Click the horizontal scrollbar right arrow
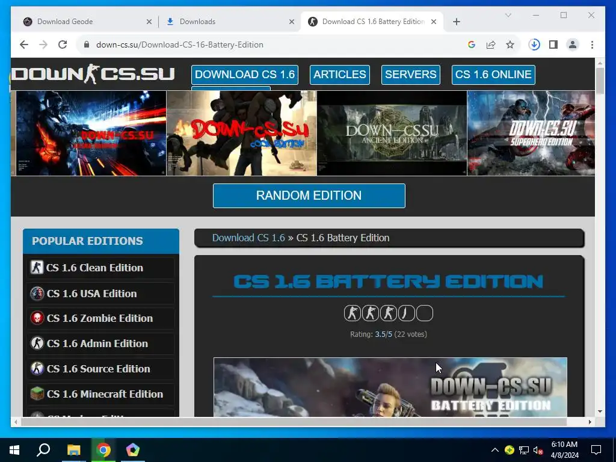The width and height of the screenshot is (616, 462). coord(590,422)
